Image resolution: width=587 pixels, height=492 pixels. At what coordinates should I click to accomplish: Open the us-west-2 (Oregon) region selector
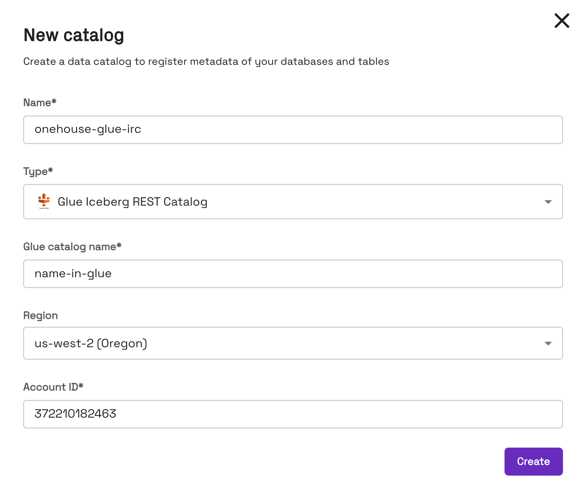[x=280, y=343]
